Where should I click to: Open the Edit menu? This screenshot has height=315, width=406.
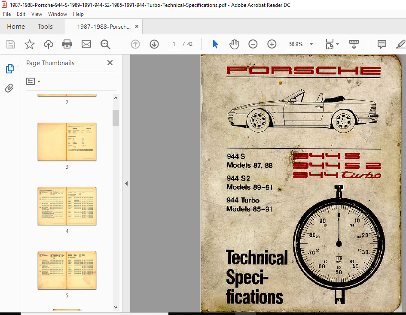(21, 14)
